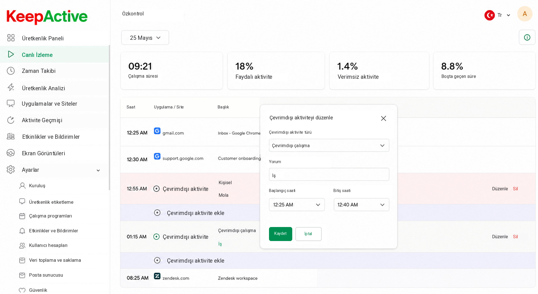The image size is (538, 294).
Task: Click the Zaman Takibi clock icon
Action: [x=11, y=71]
